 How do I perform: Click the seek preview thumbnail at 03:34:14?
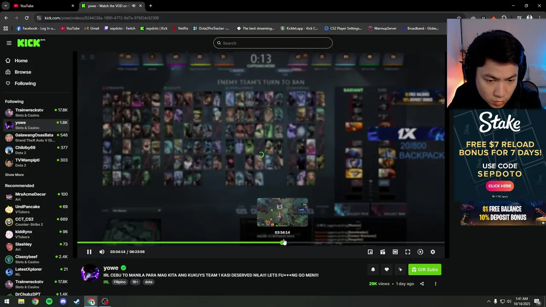(282, 212)
